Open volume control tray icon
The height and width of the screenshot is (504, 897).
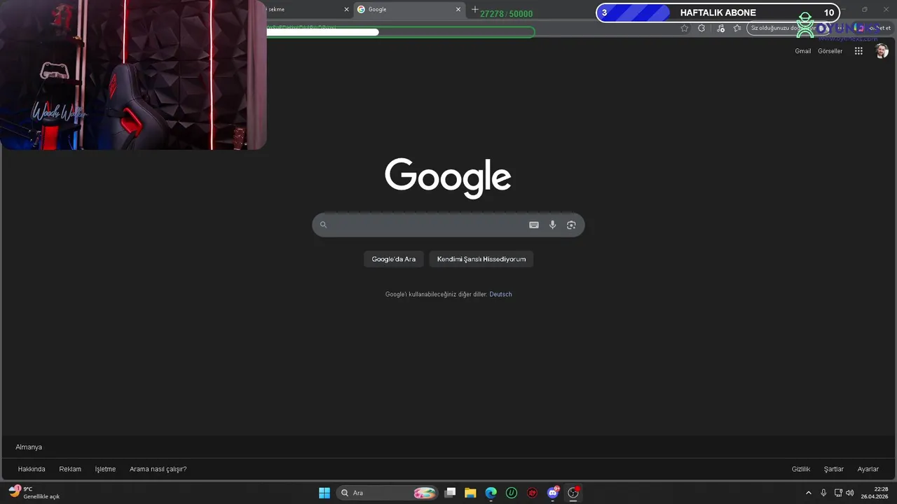point(850,493)
